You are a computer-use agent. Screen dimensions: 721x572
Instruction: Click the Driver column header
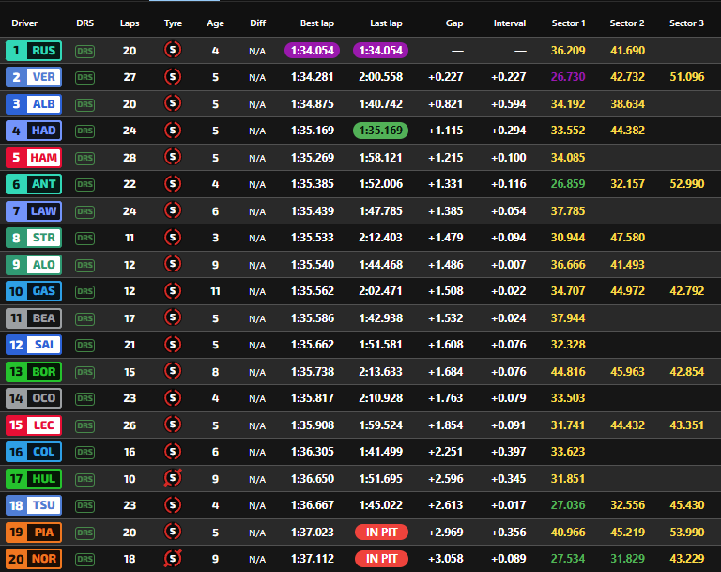point(24,23)
